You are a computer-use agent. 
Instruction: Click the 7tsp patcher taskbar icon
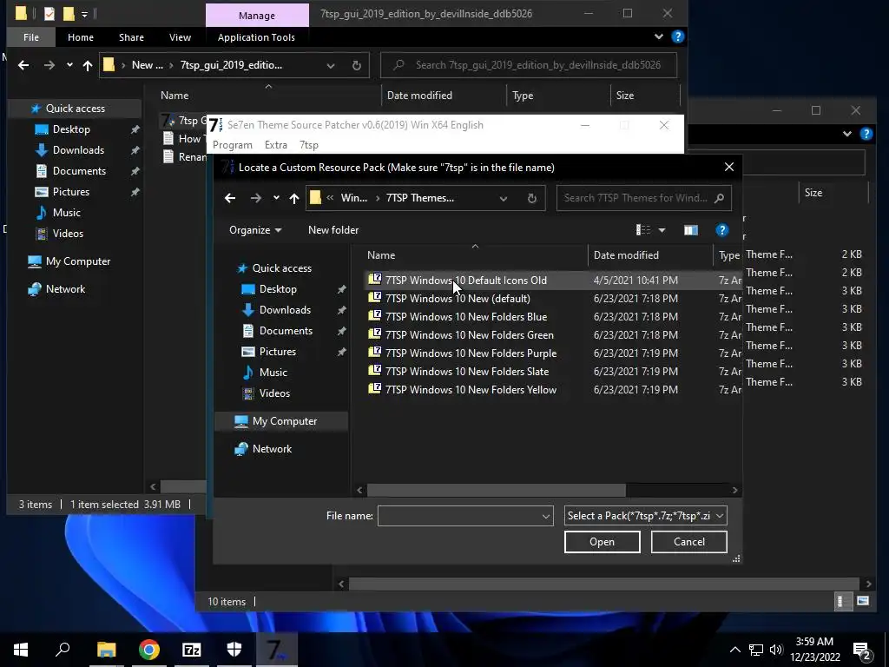pyautogui.click(x=277, y=650)
